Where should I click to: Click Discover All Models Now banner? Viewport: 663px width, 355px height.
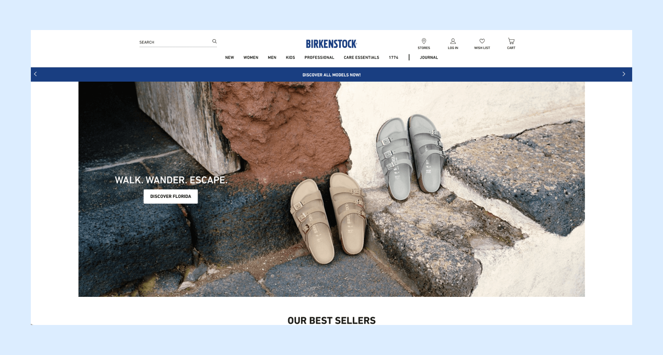tap(331, 75)
